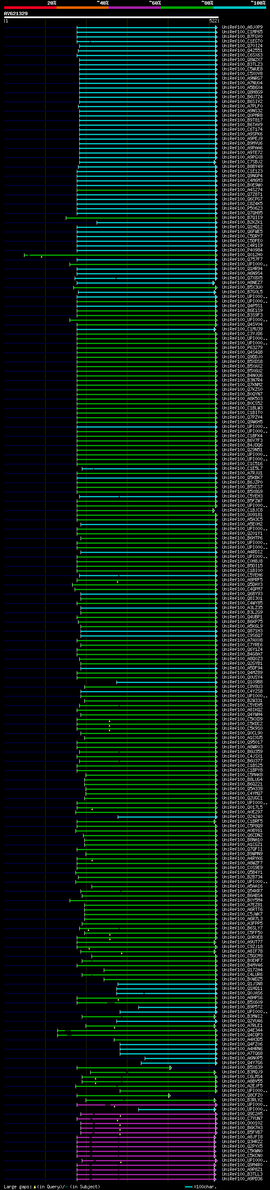Open hit UniRef100_B3TLZ3
This screenshot has width=270, height=1190.
(242, 64)
